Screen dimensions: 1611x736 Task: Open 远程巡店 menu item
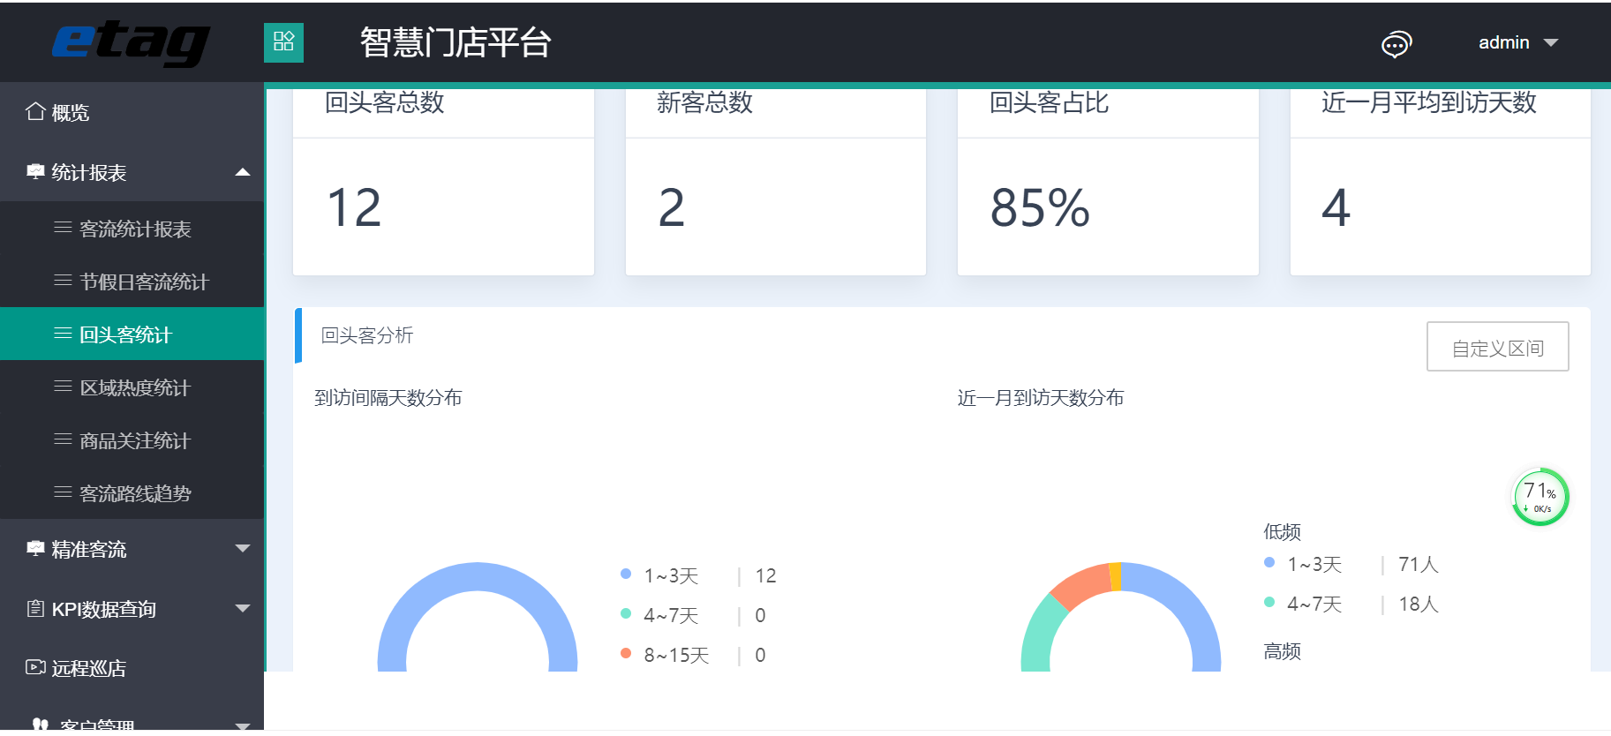click(x=132, y=668)
